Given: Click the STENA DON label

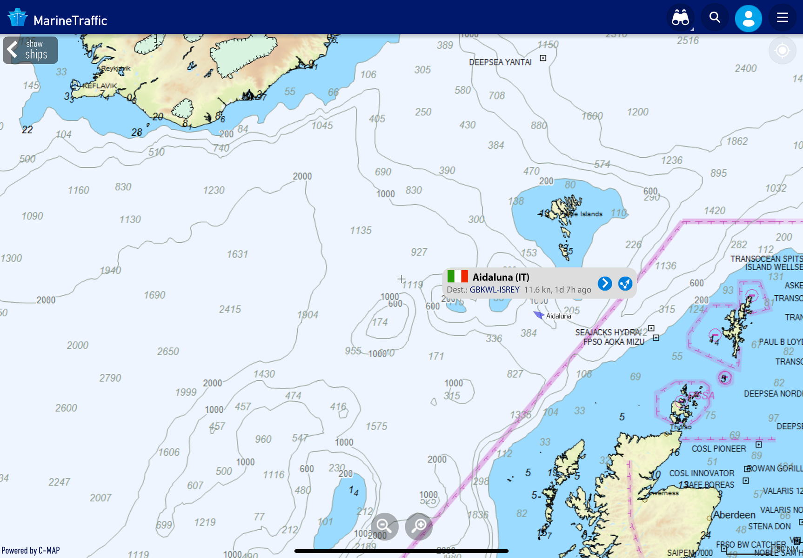Looking at the screenshot, I should (x=769, y=526).
